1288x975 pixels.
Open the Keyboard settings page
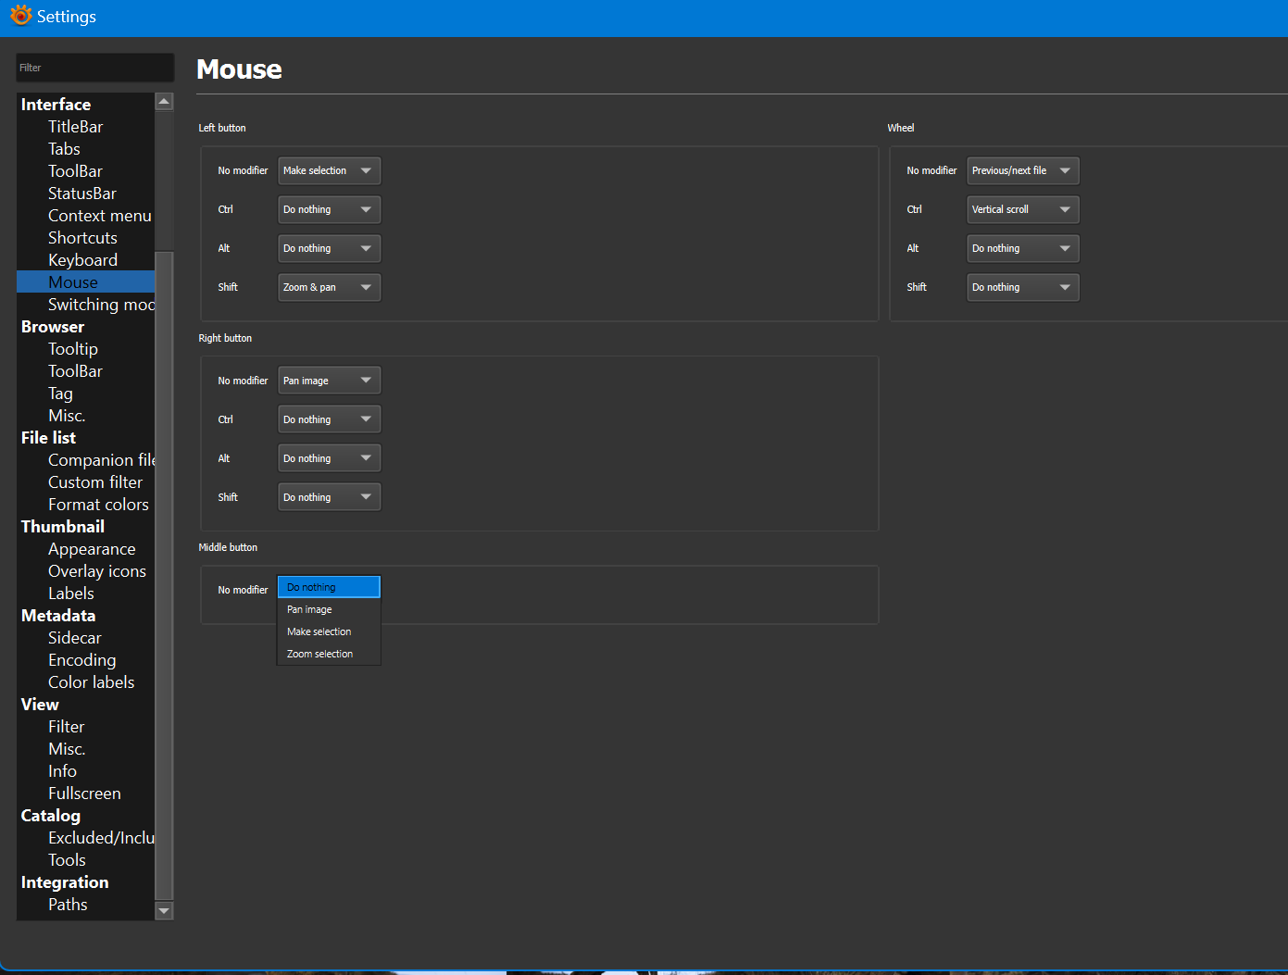click(x=82, y=260)
